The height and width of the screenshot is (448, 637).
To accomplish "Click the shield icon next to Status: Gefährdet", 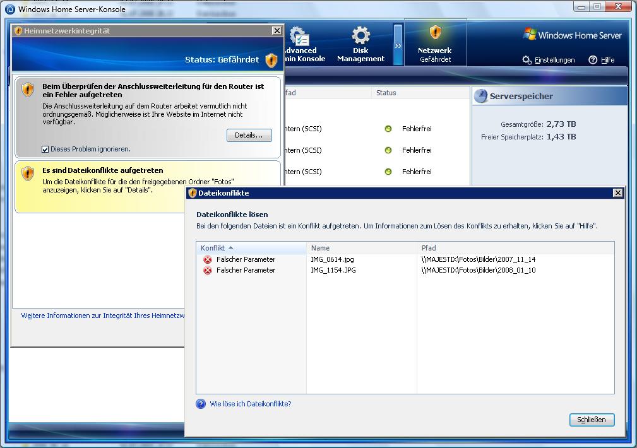I will pos(271,60).
